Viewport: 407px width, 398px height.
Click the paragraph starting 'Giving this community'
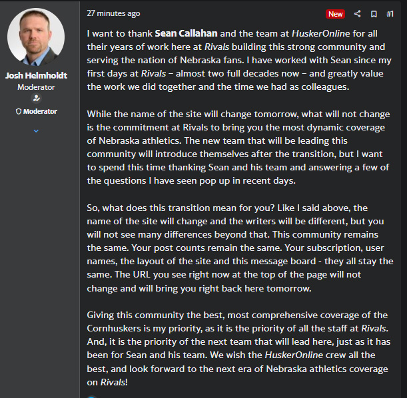(x=238, y=349)
